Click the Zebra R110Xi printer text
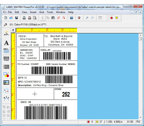Viewport: 144px width, 126px height. tap(28, 25)
